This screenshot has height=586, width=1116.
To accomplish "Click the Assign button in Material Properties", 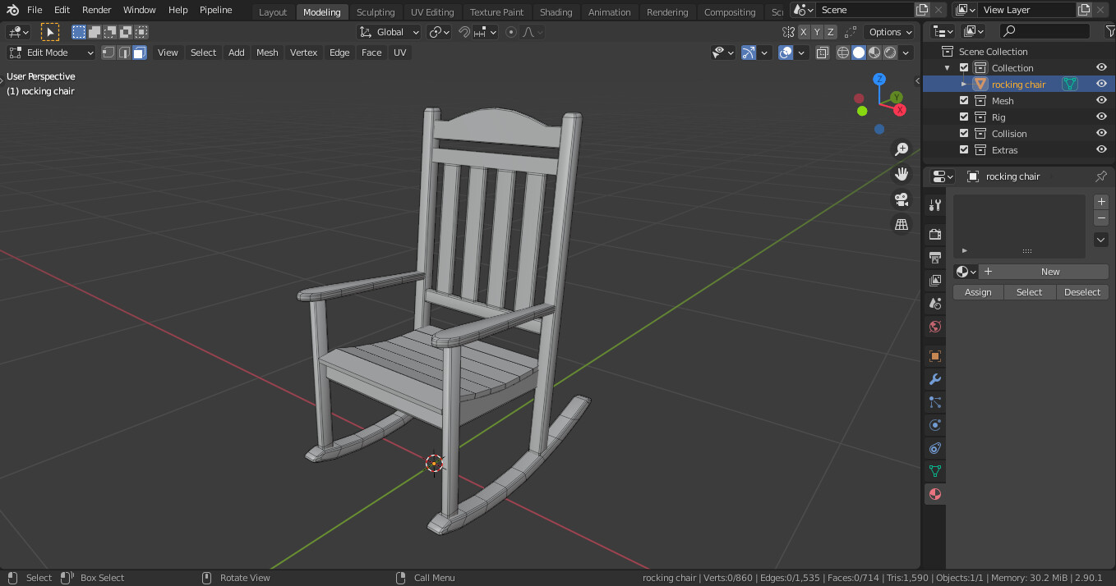I will pos(977,291).
